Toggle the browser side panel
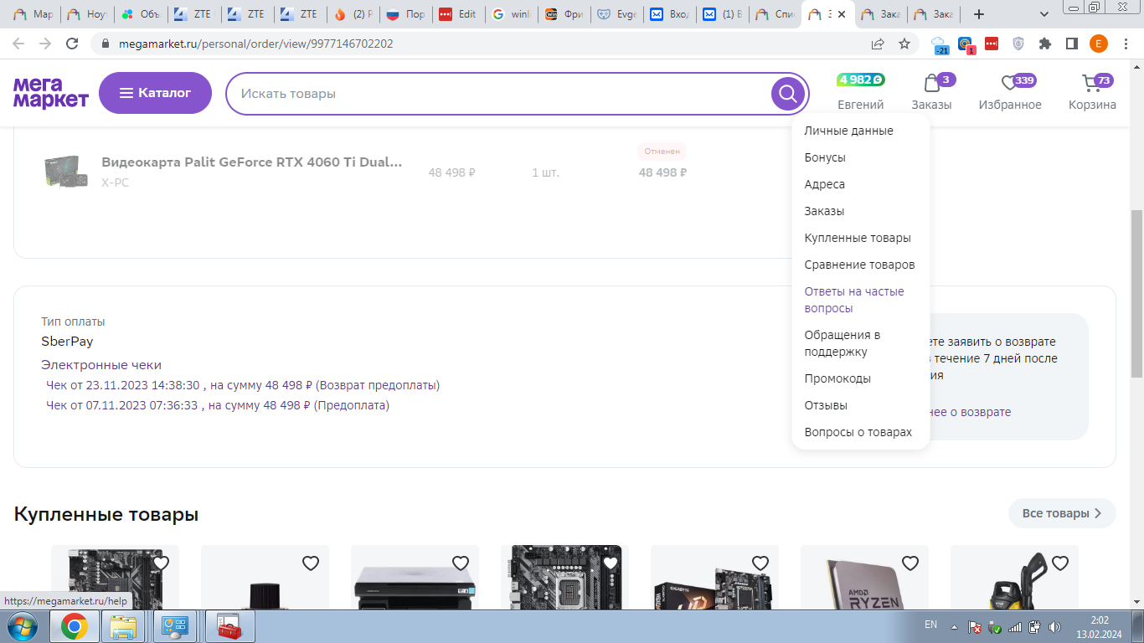Screen dimensions: 1144x643 [1071, 44]
